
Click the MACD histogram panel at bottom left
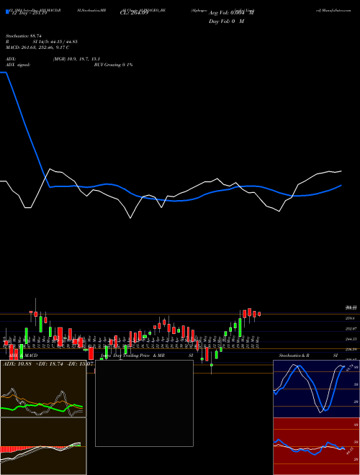tap(43, 446)
